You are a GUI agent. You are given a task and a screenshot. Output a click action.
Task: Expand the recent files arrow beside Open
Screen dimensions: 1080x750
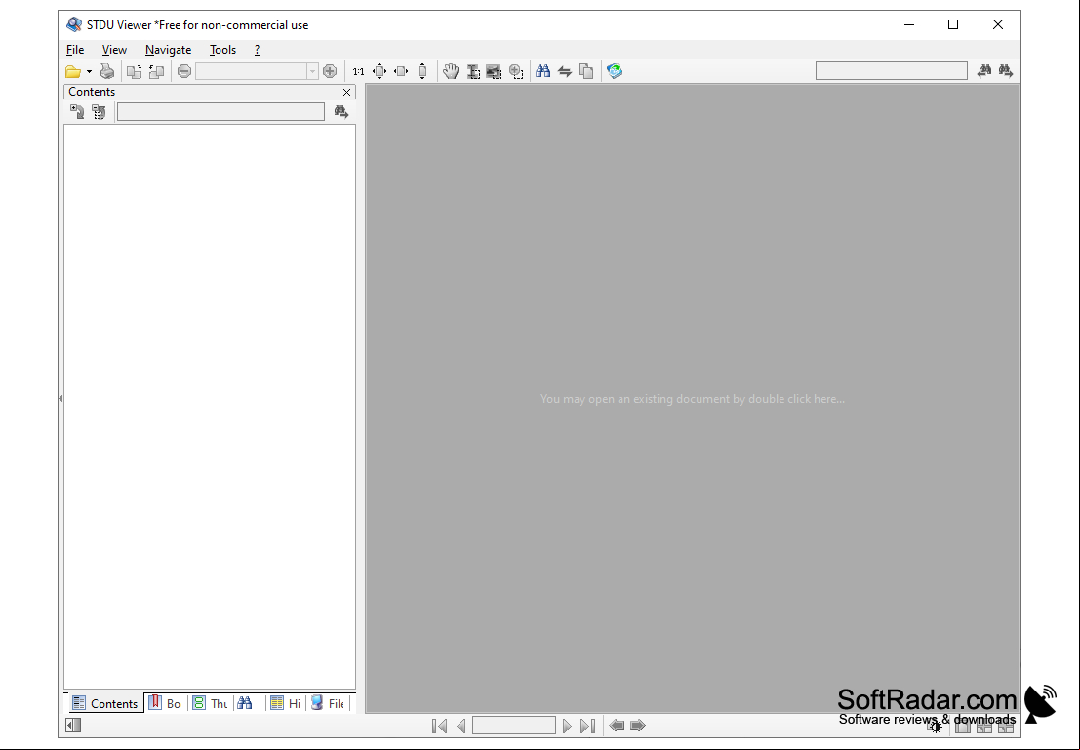tap(89, 71)
